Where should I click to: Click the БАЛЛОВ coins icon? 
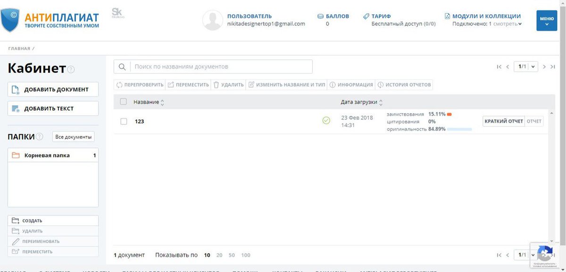(320, 16)
